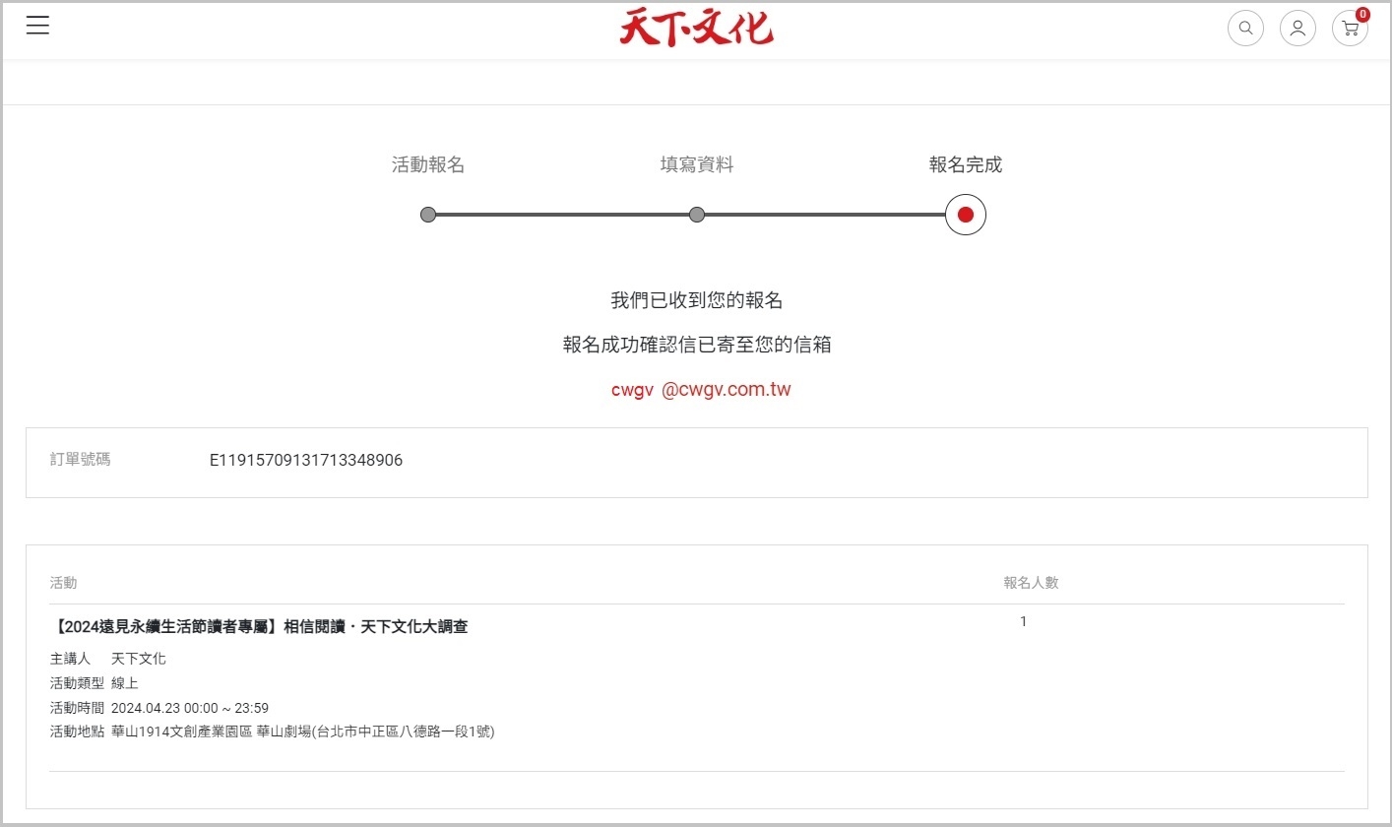Click the 活動地點 華山1914文創產業園區 address row

[x=273, y=732]
